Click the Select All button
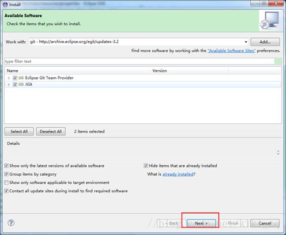The height and width of the screenshot is (235, 286). [x=19, y=131]
